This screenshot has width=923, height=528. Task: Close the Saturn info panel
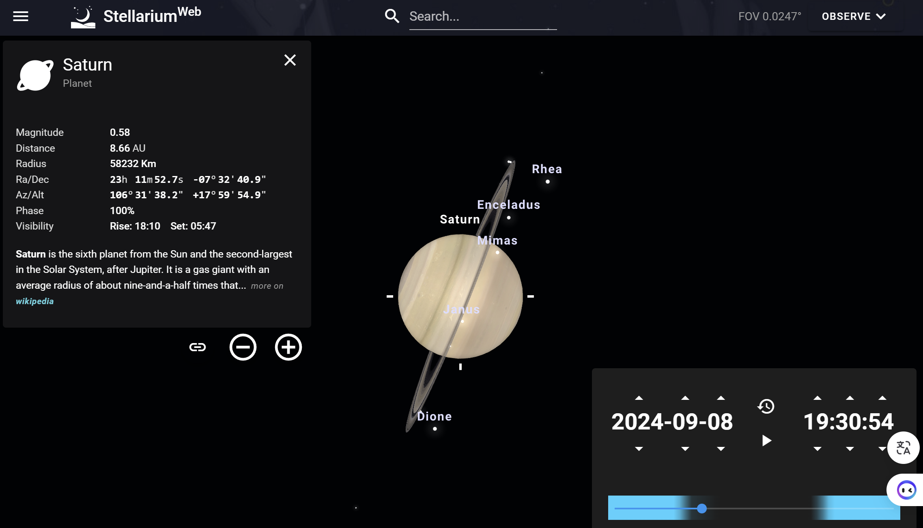290,60
